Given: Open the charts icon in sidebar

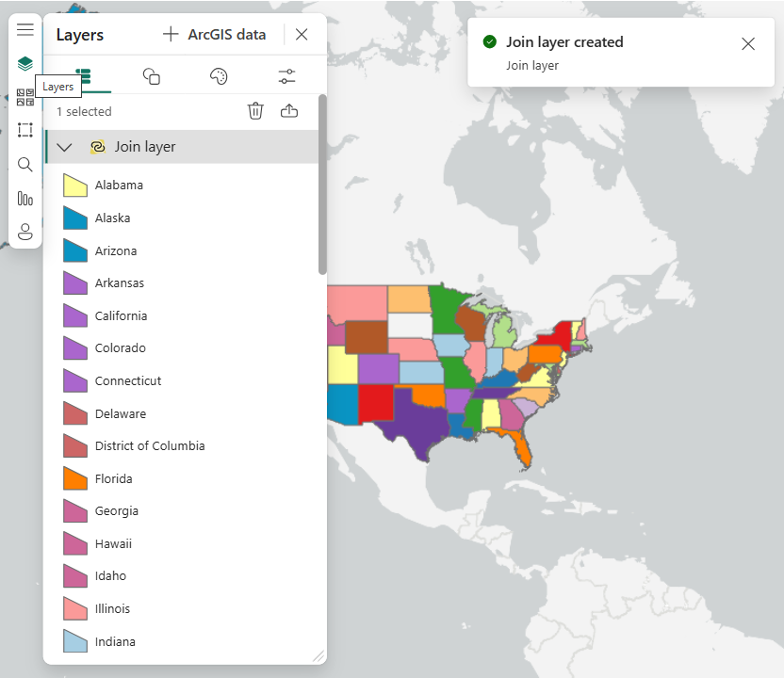Looking at the screenshot, I should click(x=25, y=199).
